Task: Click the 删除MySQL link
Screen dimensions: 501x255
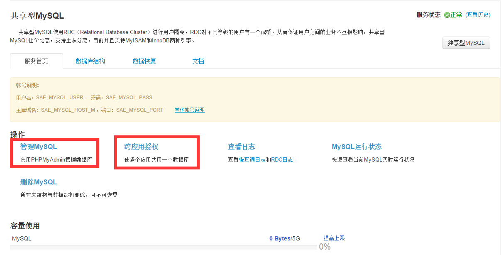Action: 39,182
